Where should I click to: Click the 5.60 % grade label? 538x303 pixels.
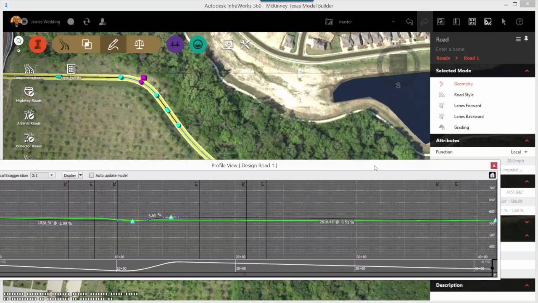tap(155, 215)
